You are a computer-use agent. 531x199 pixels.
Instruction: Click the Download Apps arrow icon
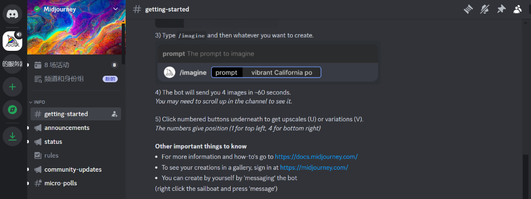[x=13, y=137]
